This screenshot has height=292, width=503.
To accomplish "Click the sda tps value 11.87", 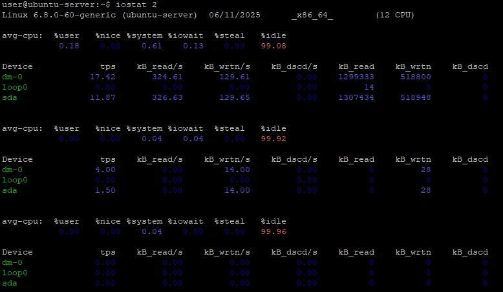I will coord(103,97).
